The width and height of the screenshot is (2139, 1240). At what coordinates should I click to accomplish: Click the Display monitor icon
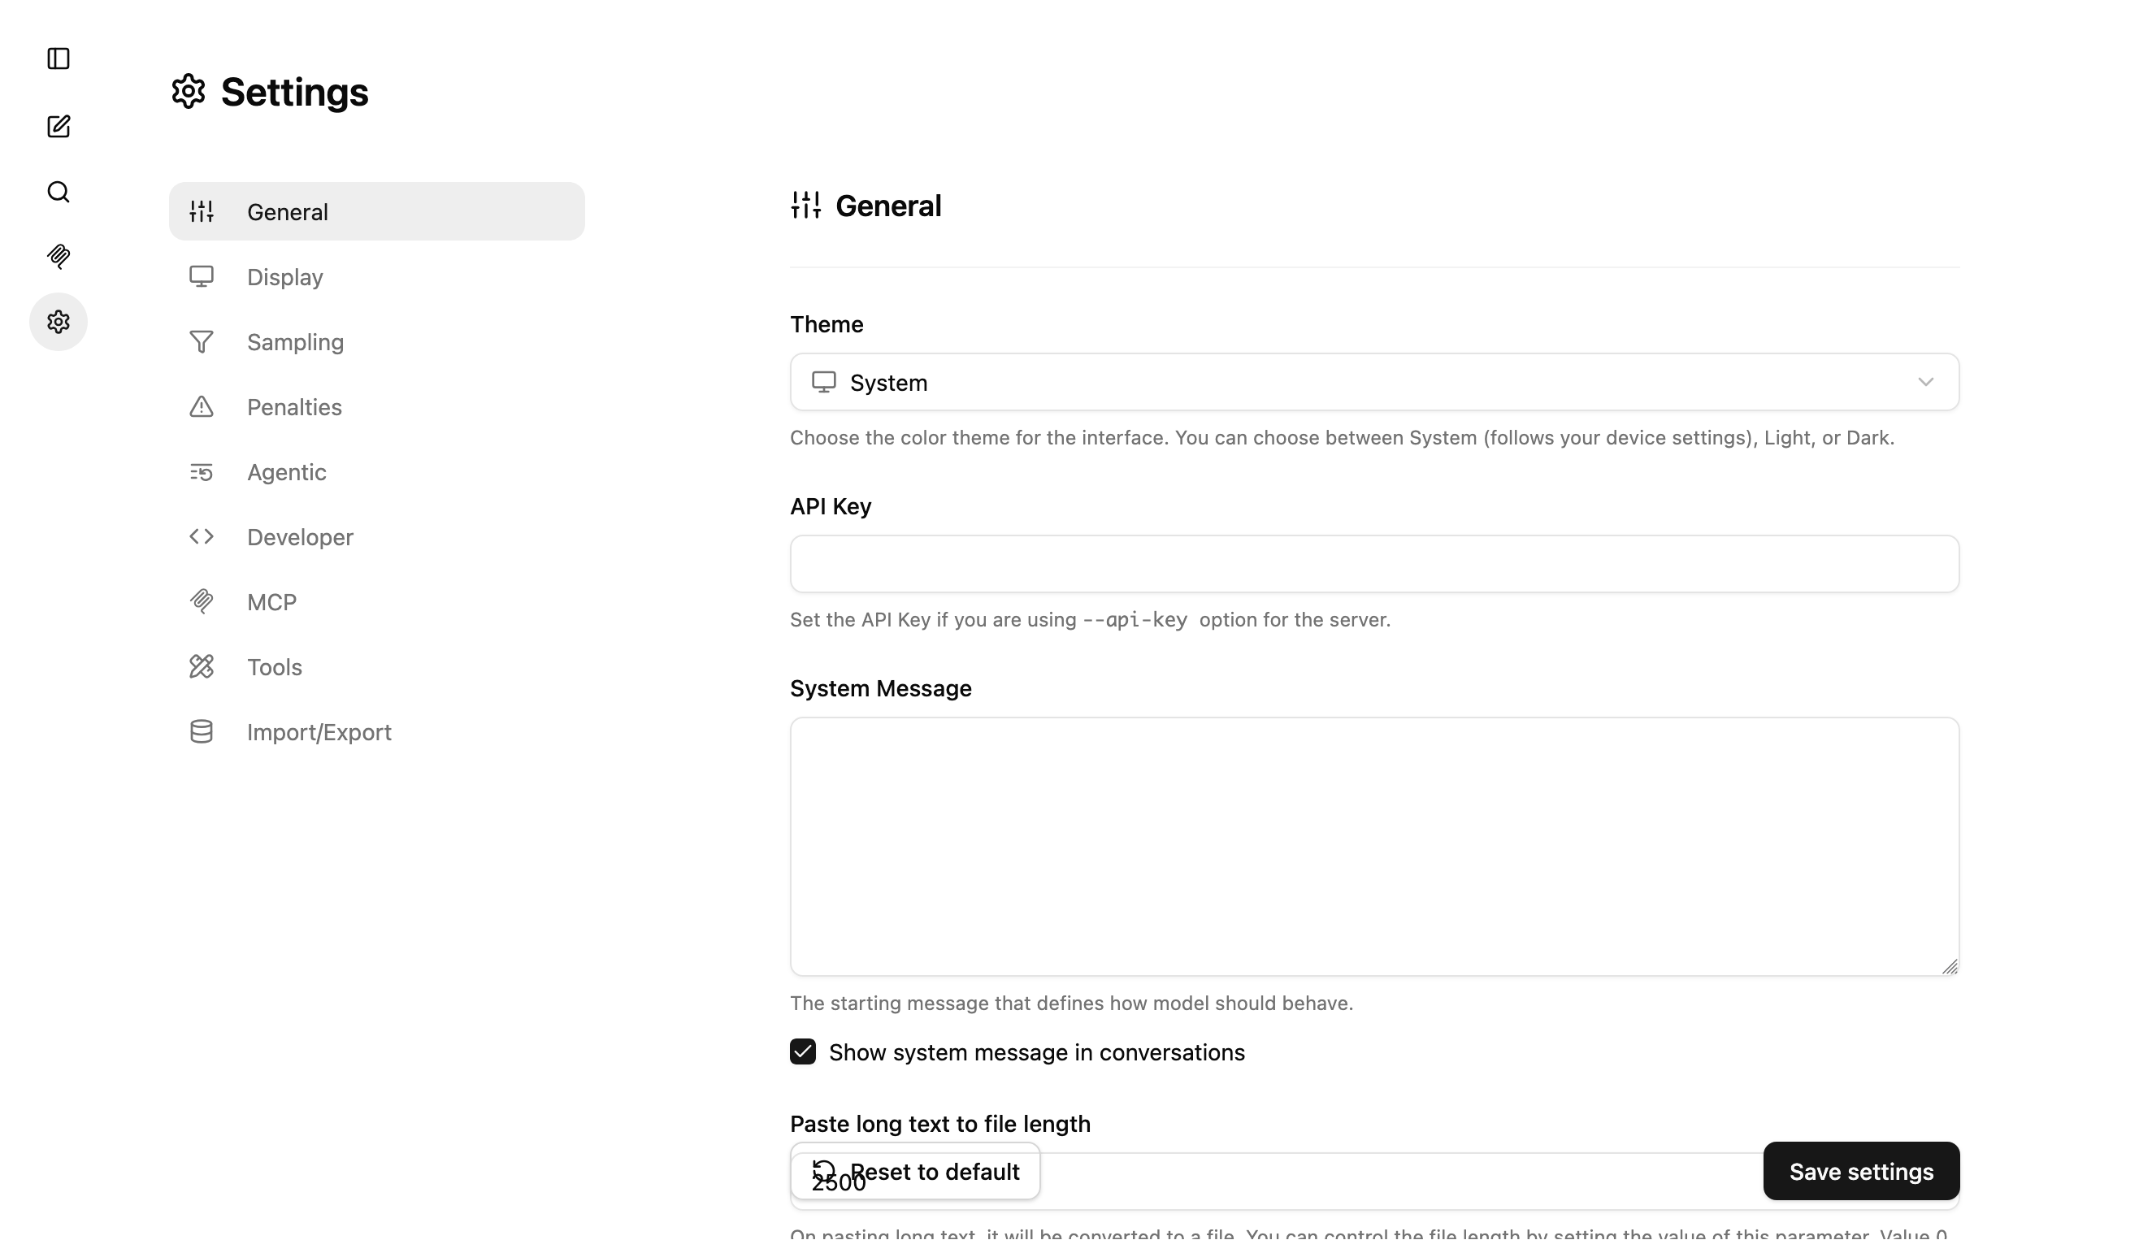202,277
